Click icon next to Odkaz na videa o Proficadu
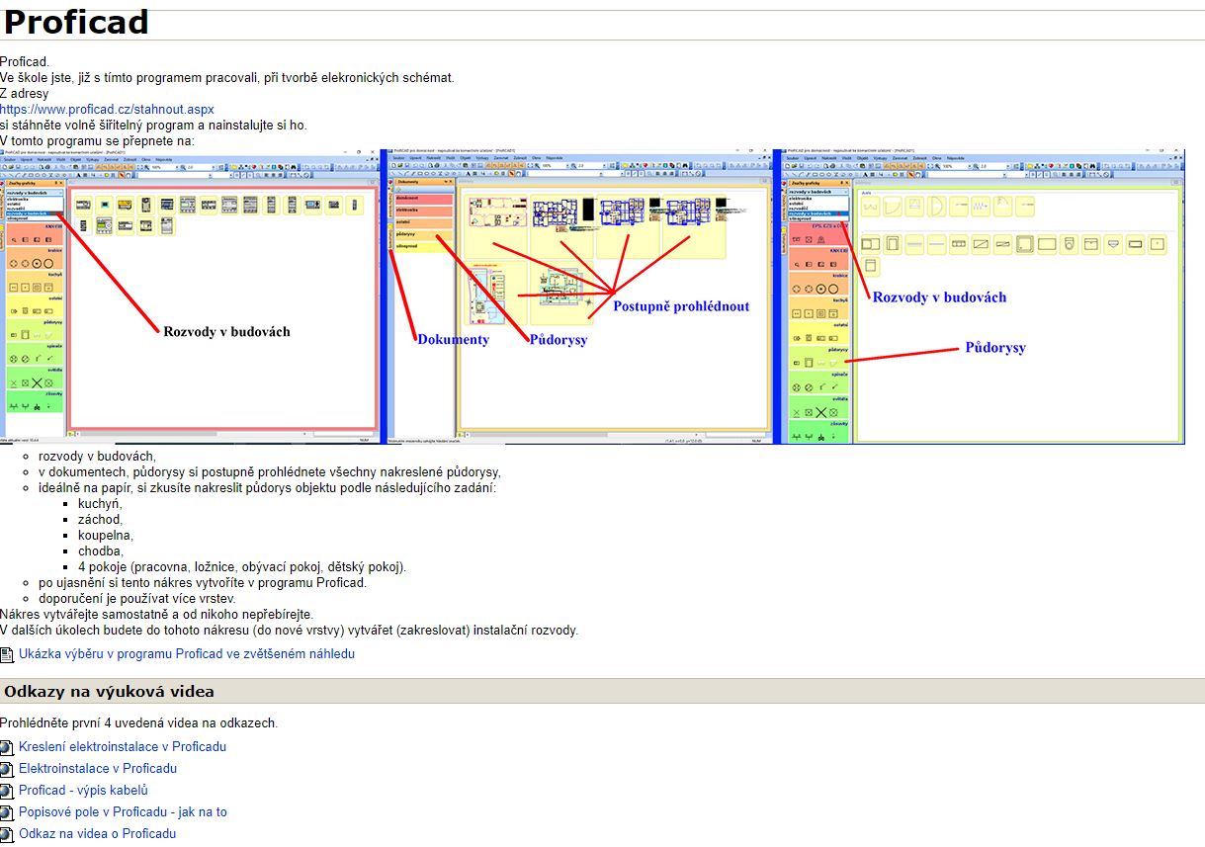This screenshot has height=847, width=1205. 8,834
